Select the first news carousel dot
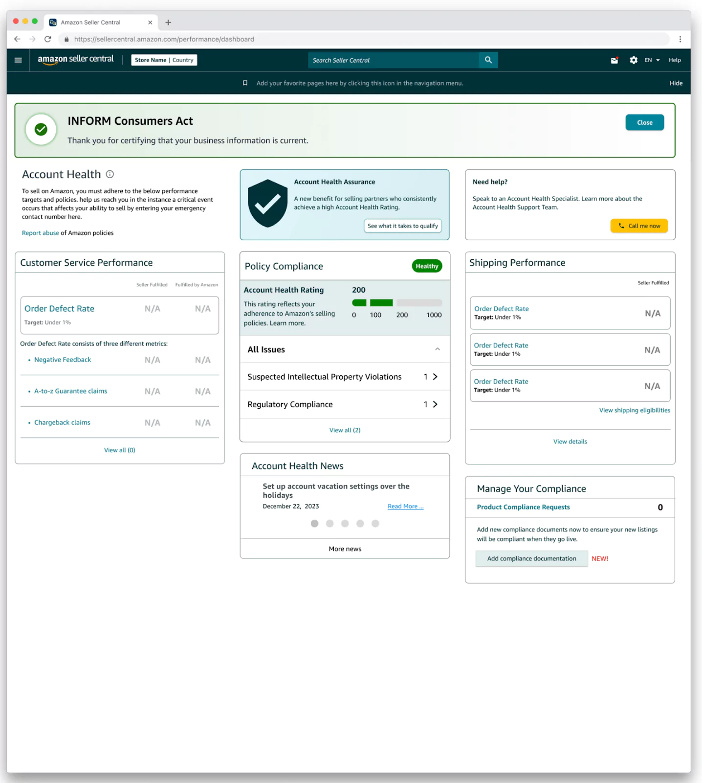The height and width of the screenshot is (783, 702). [x=314, y=524]
